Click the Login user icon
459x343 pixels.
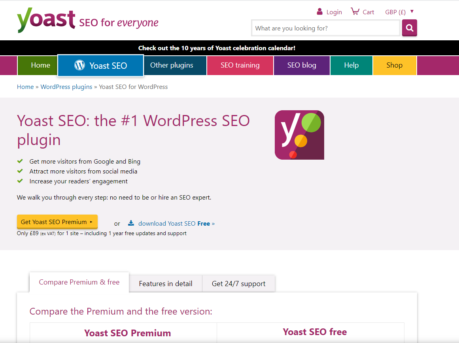point(320,12)
